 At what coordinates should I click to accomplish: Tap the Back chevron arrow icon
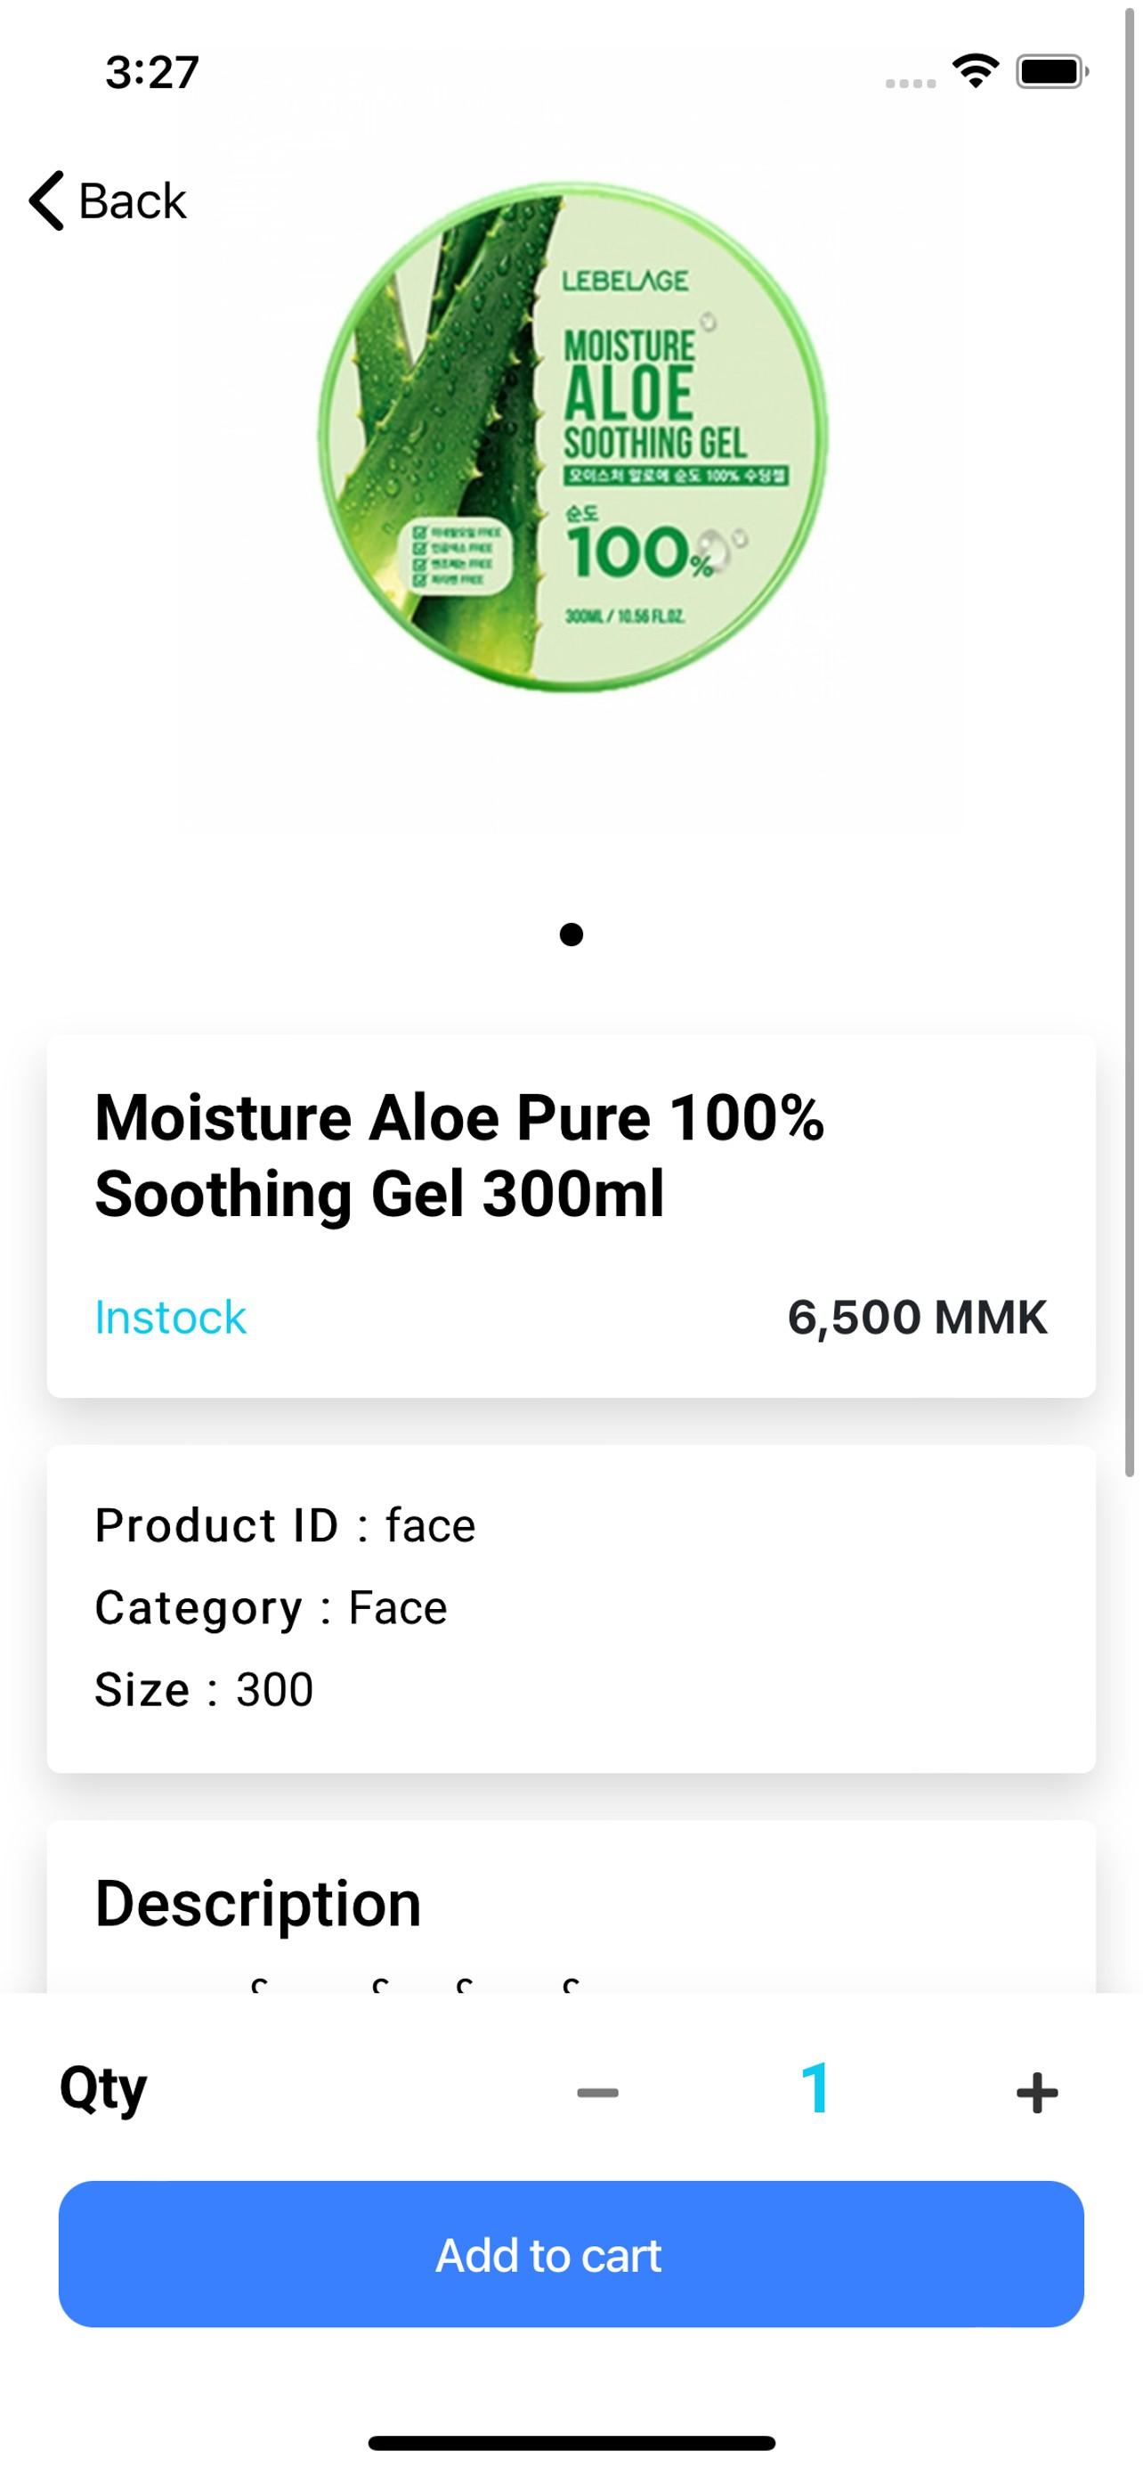click(x=46, y=200)
